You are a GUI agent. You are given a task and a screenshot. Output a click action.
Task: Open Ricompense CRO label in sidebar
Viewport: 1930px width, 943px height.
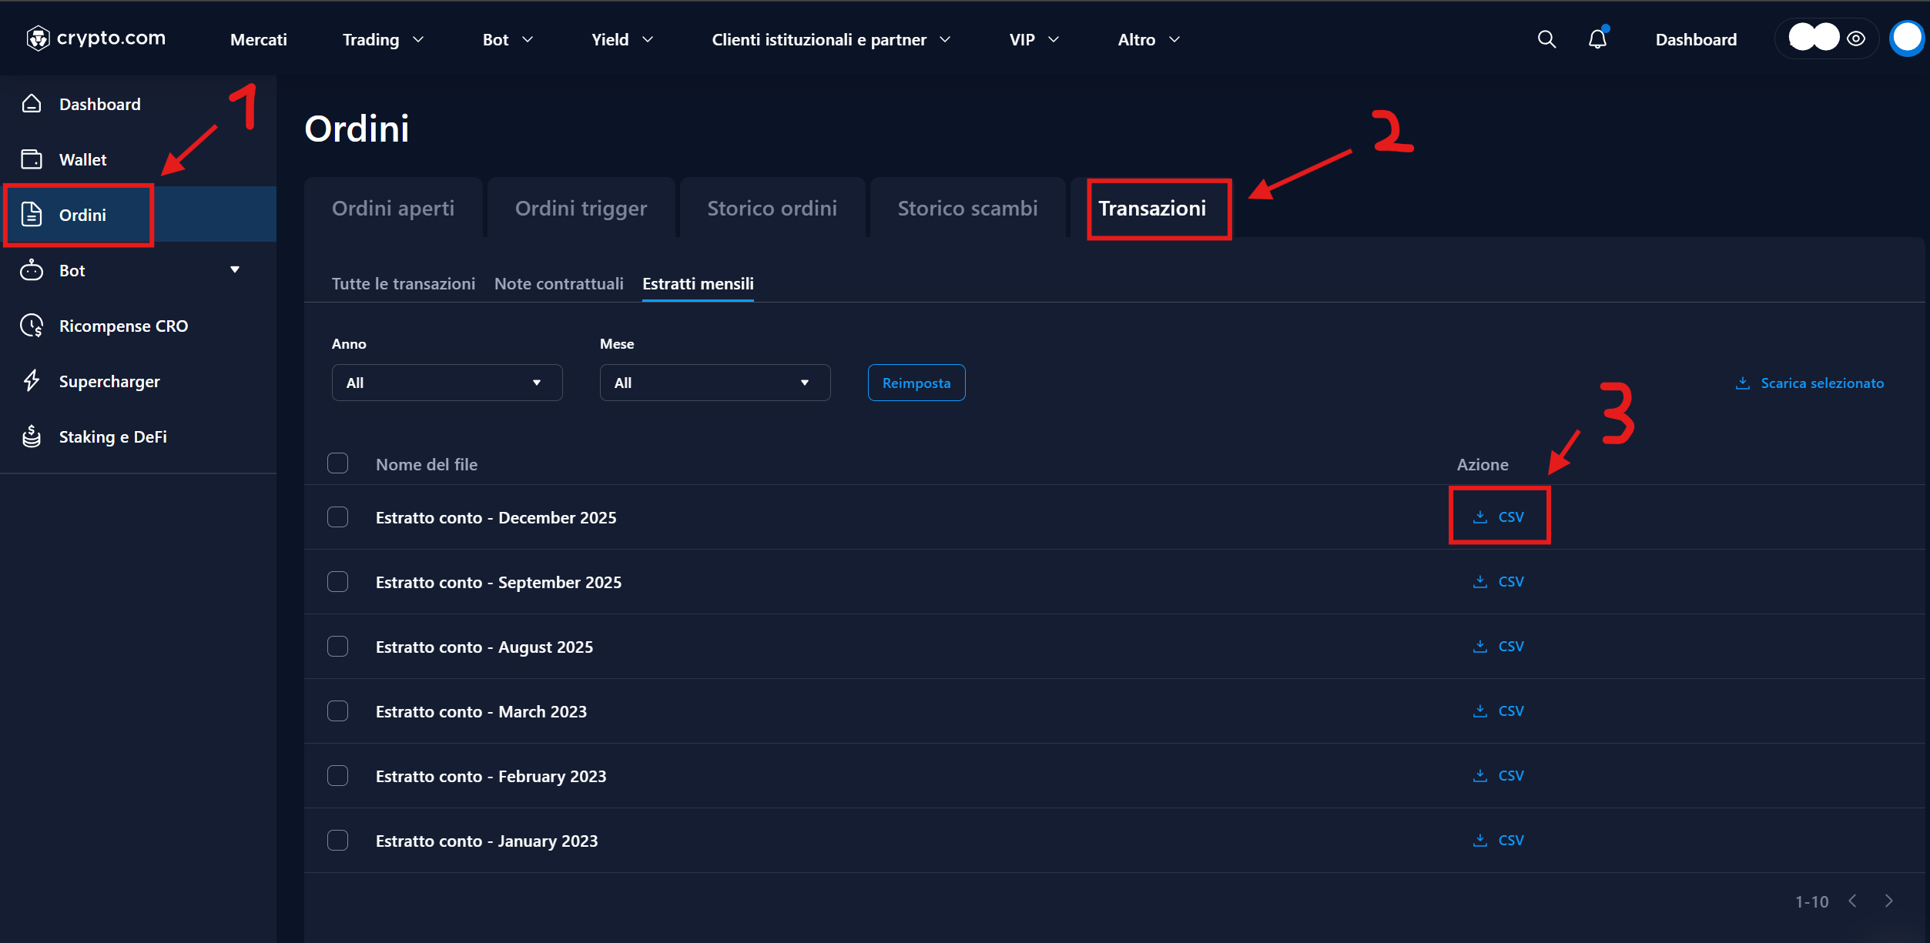pyautogui.click(x=123, y=326)
